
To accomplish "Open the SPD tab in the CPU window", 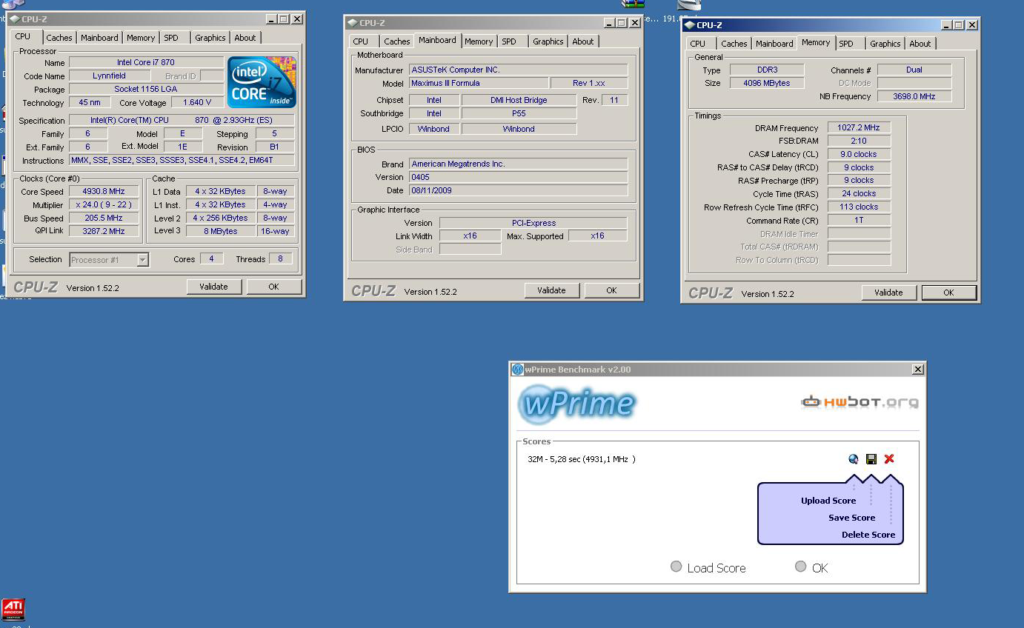I will pyautogui.click(x=171, y=38).
